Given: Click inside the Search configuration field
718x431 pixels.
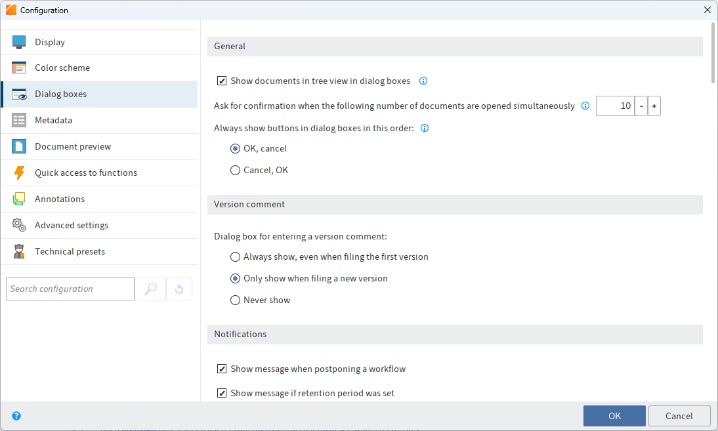Looking at the screenshot, I should pos(70,289).
